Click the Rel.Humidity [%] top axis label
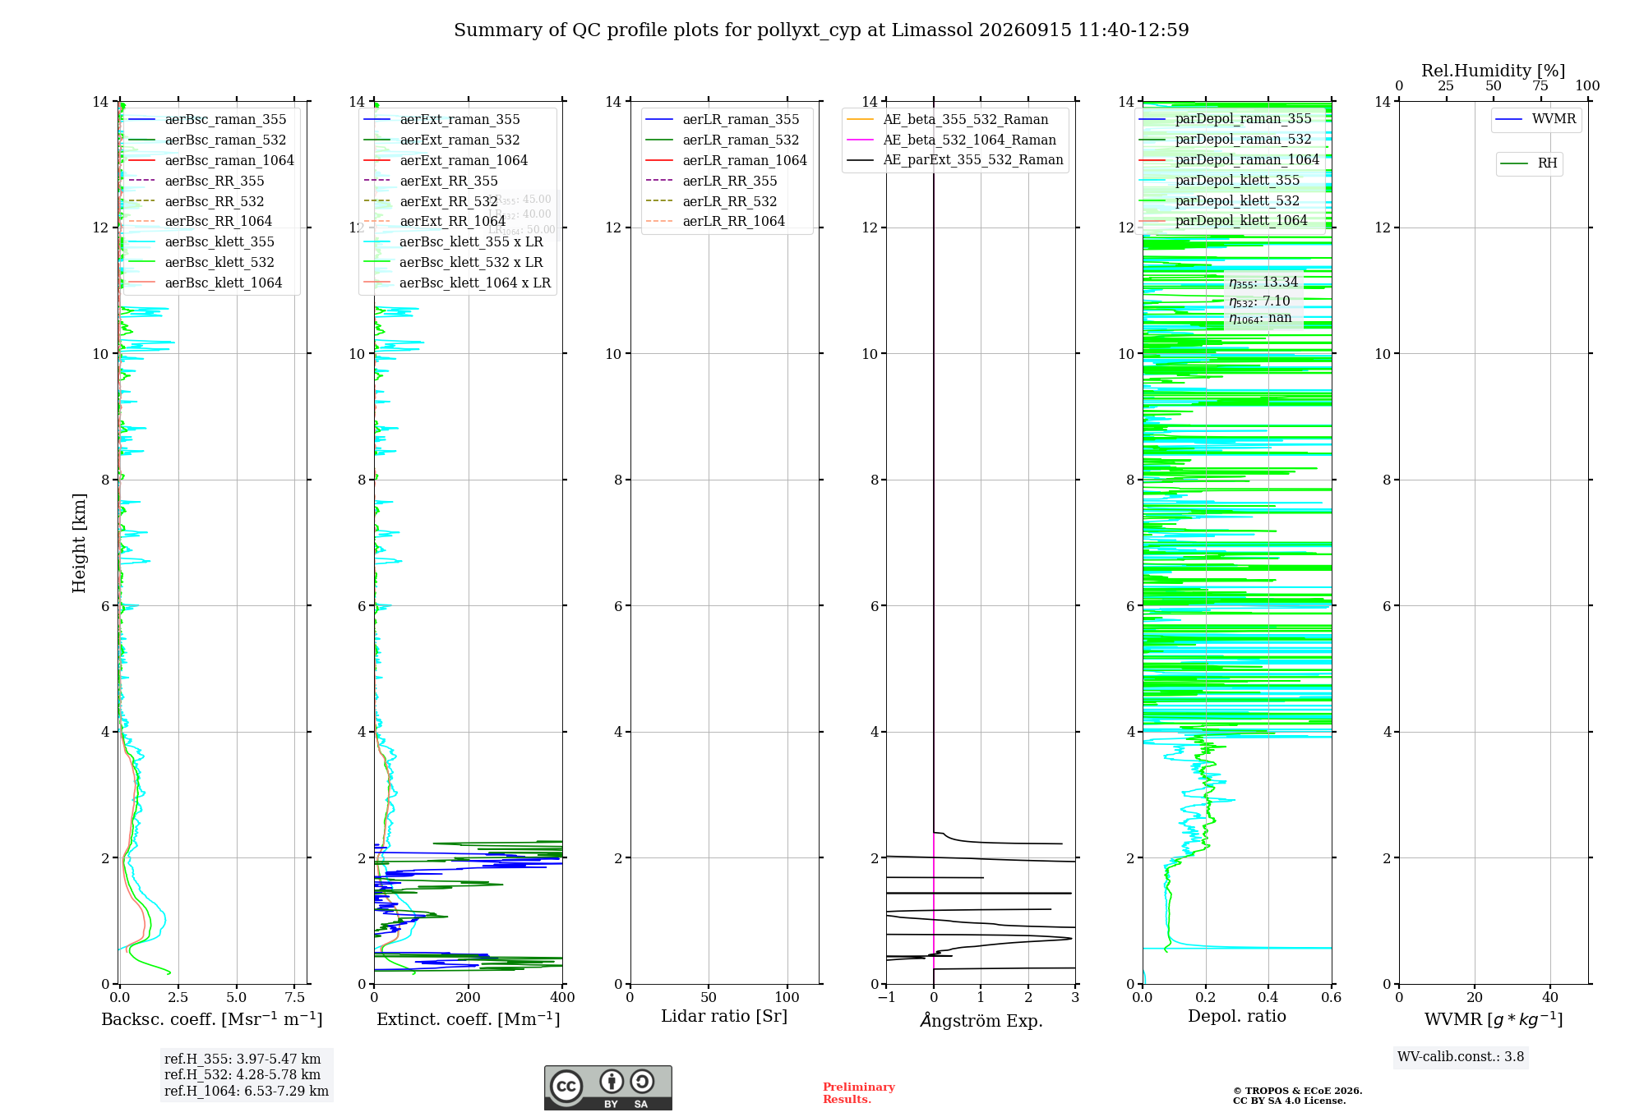 pyautogui.click(x=1494, y=71)
